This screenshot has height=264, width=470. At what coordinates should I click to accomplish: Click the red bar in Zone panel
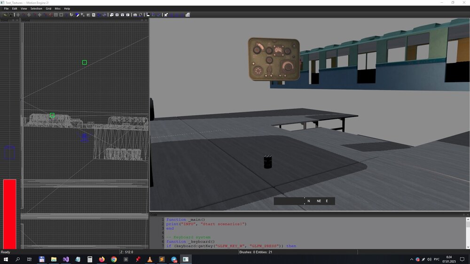[x=9, y=214]
